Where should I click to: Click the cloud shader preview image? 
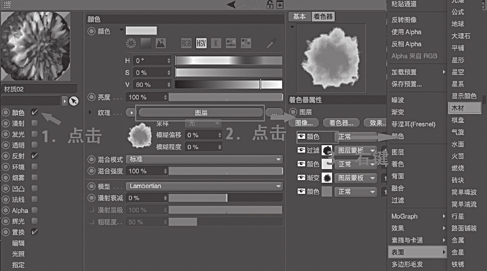[331, 58]
